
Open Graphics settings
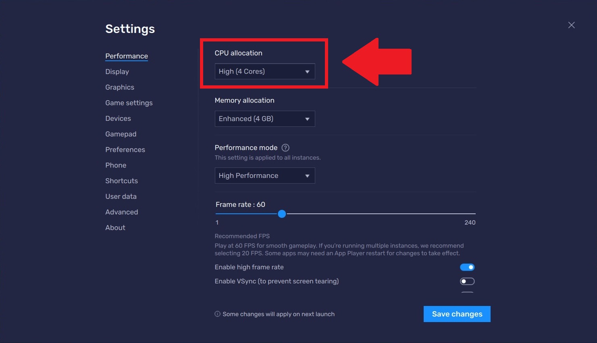(119, 87)
